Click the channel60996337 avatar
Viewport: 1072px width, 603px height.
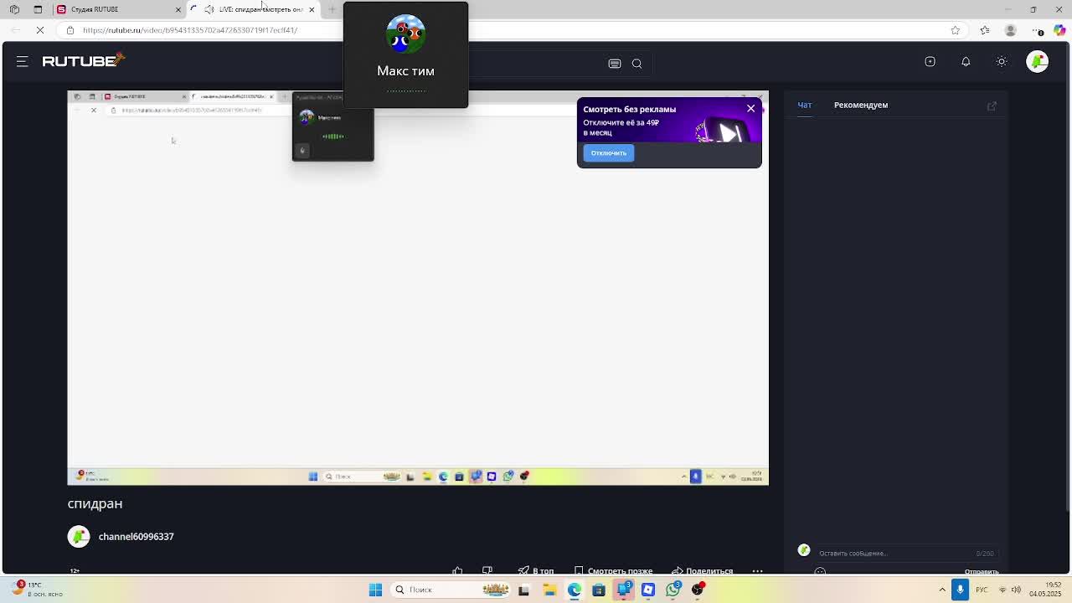(79, 537)
